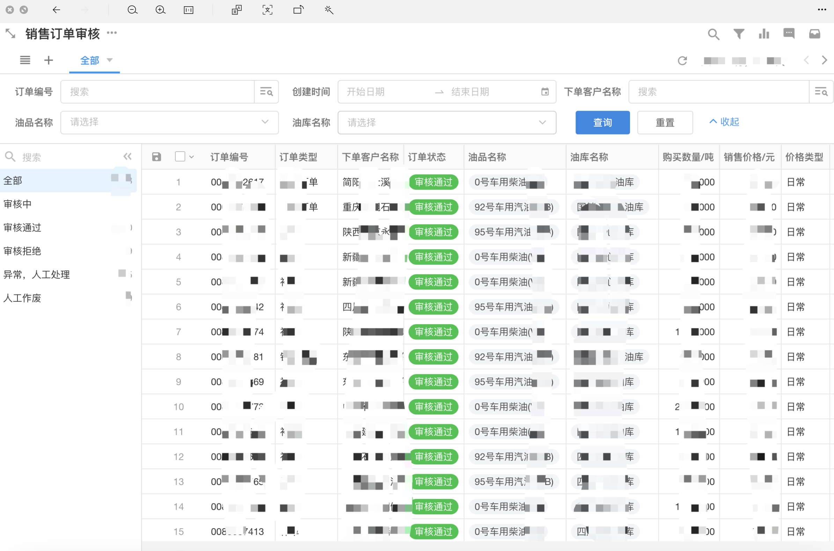Click the refresh circular arrow icon
Screen dimensions: 834x551
(x=682, y=61)
